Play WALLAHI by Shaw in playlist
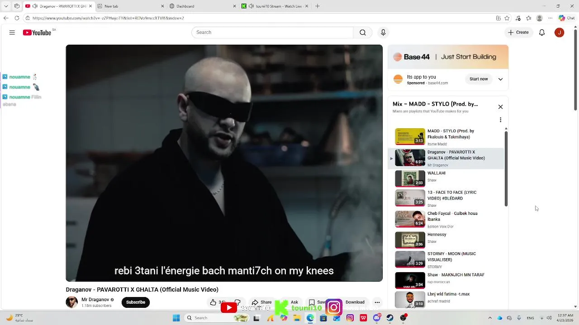The width and height of the screenshot is (579, 325). click(x=446, y=179)
